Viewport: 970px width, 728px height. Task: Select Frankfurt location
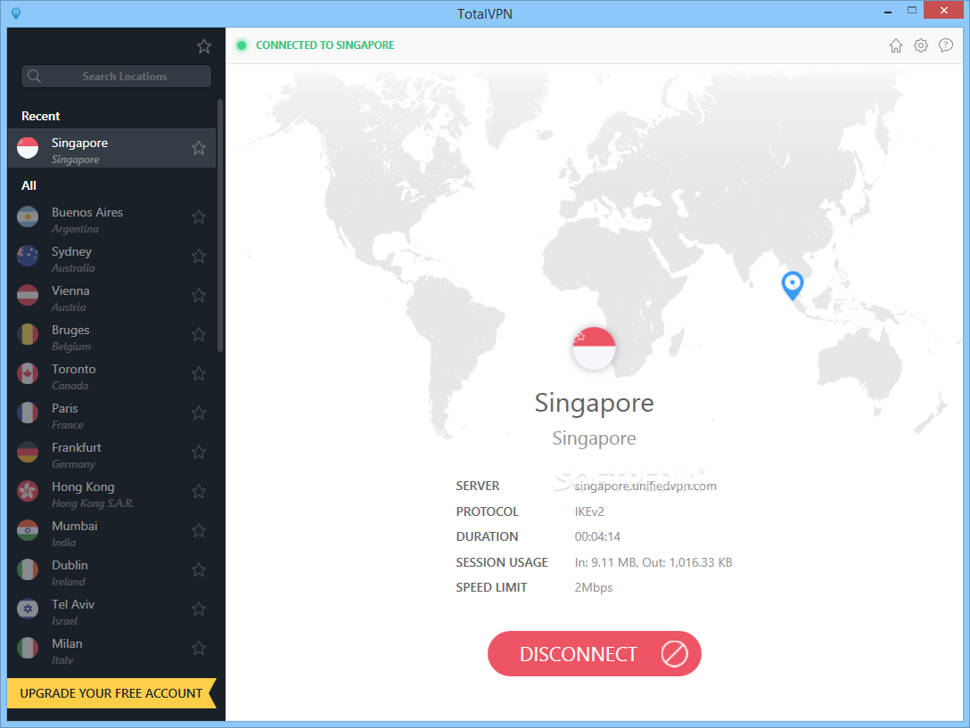point(112,454)
